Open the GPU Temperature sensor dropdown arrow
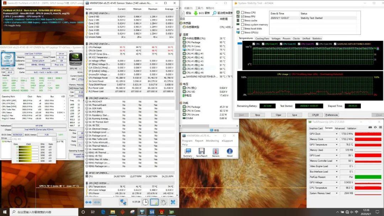Screen dimensions: 384x216 337,145
